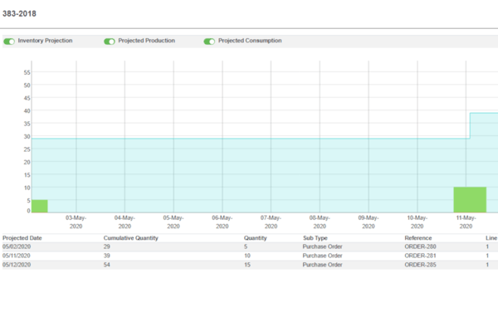Click cumulative quantity value 54
Viewport: 498px width, 332px height.
click(x=107, y=265)
